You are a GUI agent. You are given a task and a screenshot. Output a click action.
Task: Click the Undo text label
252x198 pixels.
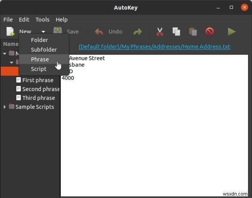pyautogui.click(x=115, y=32)
